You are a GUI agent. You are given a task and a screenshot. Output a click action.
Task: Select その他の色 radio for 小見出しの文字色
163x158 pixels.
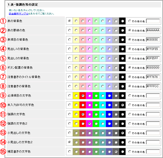pyautogui.click(x=129, y=133)
